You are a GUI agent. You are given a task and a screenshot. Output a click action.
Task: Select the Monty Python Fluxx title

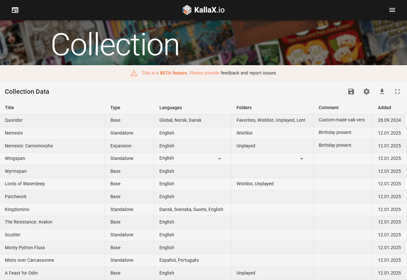click(x=53, y=248)
